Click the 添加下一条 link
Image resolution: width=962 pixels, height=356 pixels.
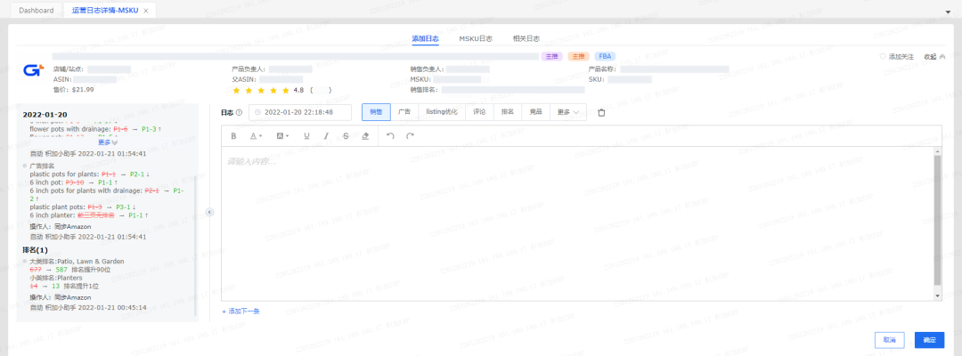click(x=240, y=311)
